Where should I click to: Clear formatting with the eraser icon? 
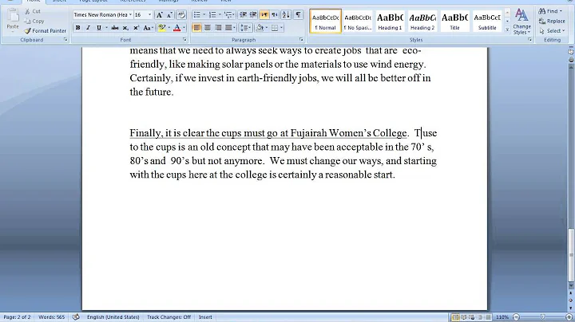pos(181,14)
